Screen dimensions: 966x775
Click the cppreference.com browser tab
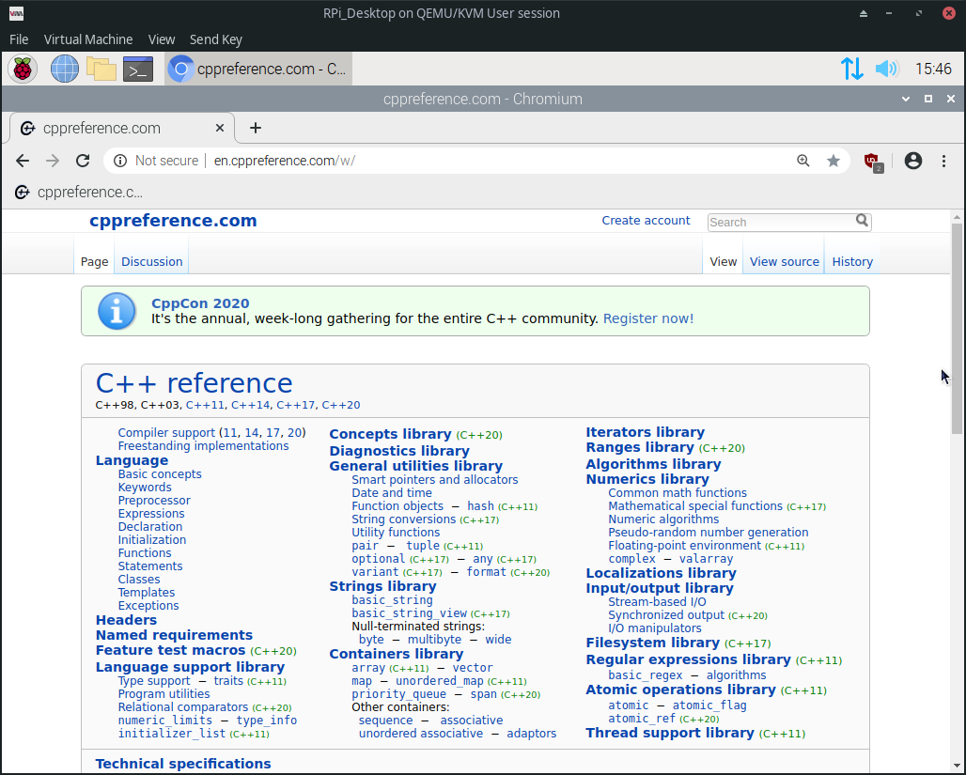point(122,128)
